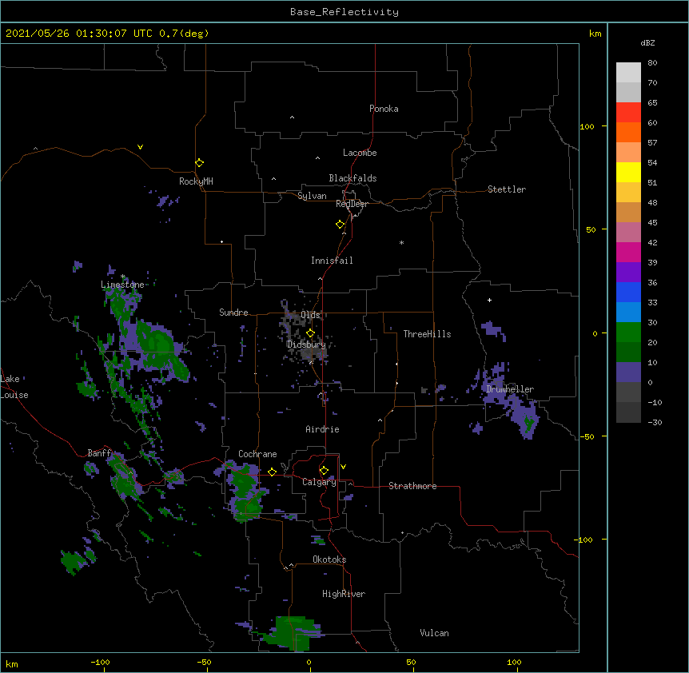Click the Airdrie city label
Screen dimensions: 689x673
coord(322,429)
